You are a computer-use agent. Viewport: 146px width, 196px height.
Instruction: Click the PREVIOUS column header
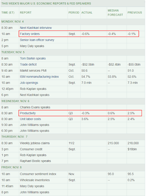135,13
